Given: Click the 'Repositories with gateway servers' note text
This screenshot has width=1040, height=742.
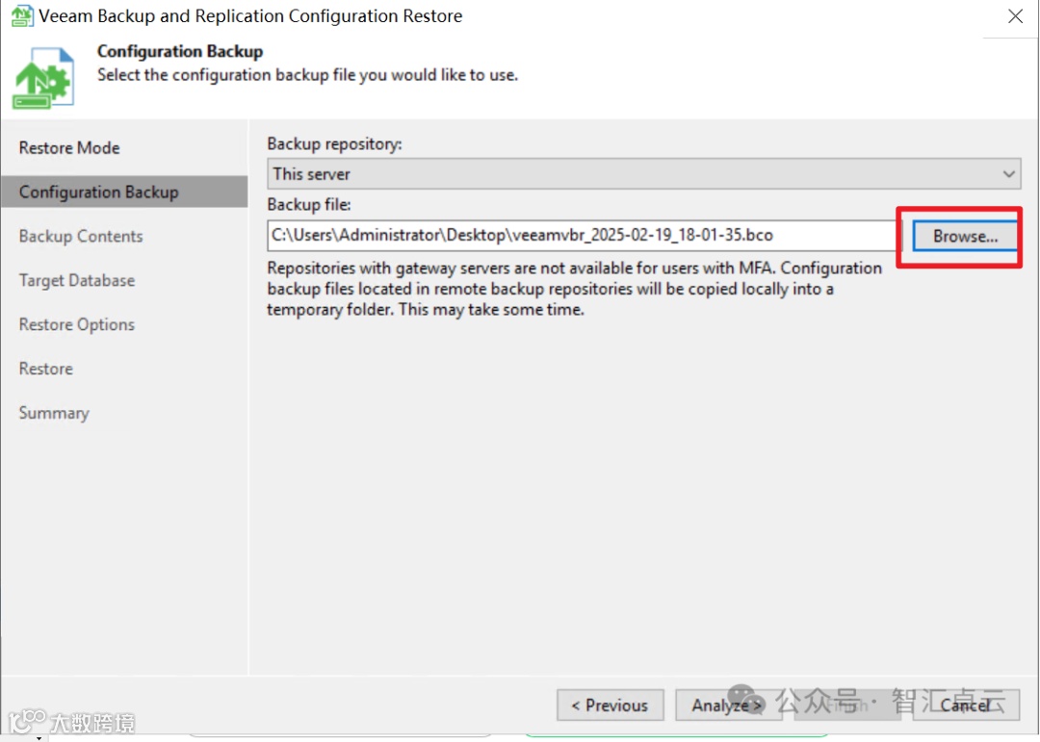Looking at the screenshot, I should point(574,289).
